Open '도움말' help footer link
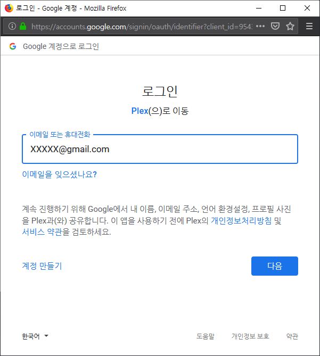The height and width of the screenshot is (356, 320). pos(206,336)
